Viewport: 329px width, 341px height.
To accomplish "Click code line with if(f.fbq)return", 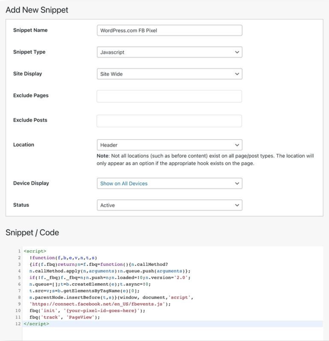I will (99, 264).
